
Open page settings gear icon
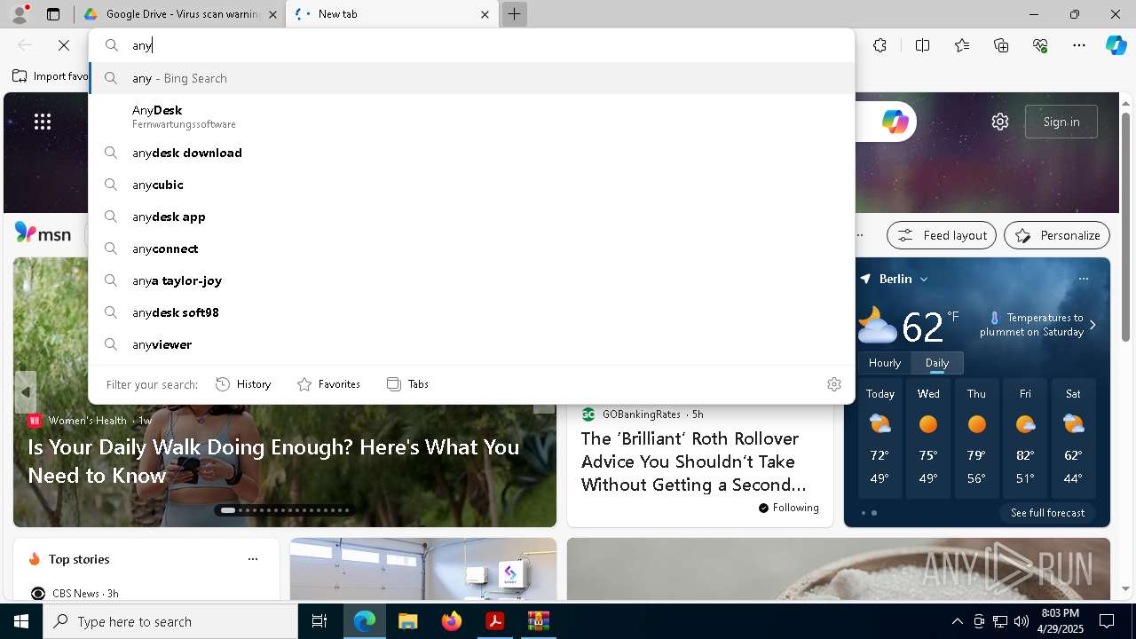coord(1000,122)
